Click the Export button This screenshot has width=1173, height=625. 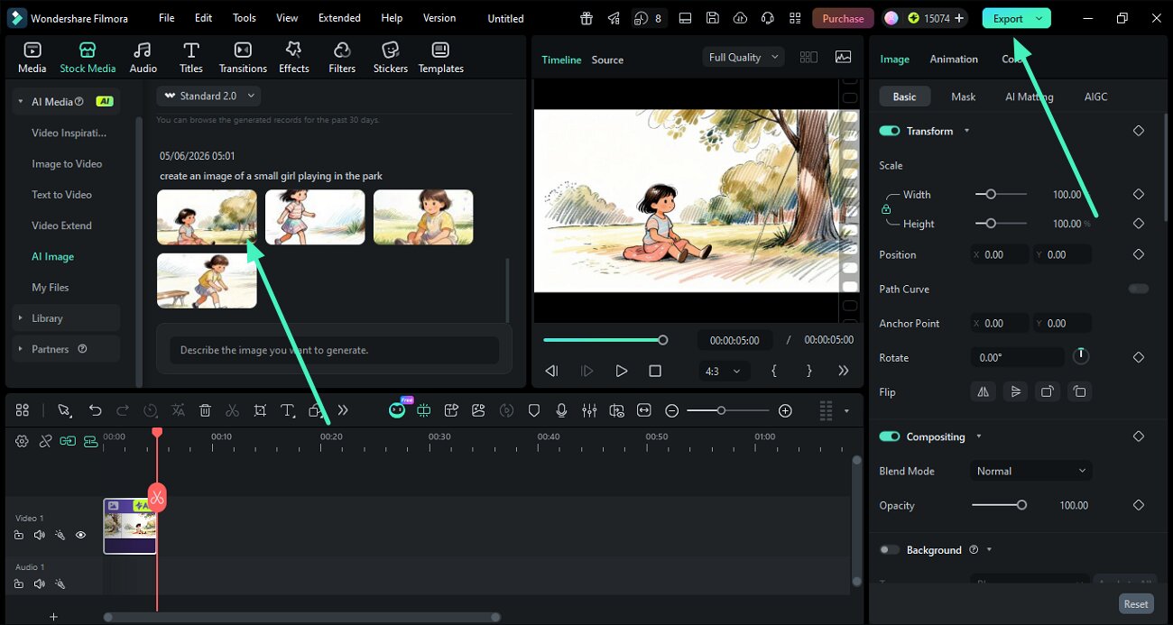click(x=1008, y=18)
